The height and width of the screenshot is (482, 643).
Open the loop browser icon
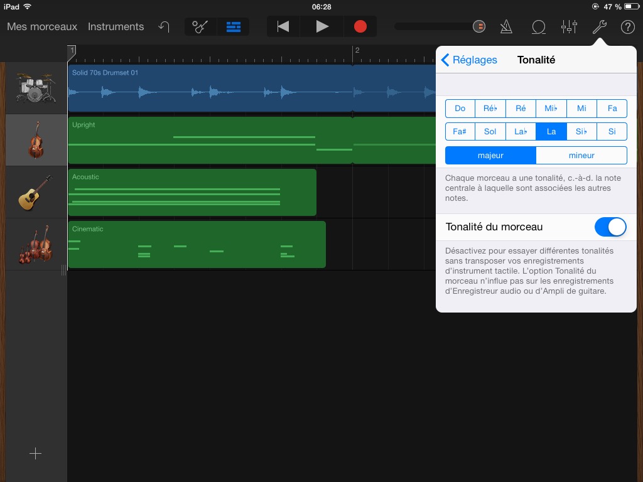[x=538, y=27]
